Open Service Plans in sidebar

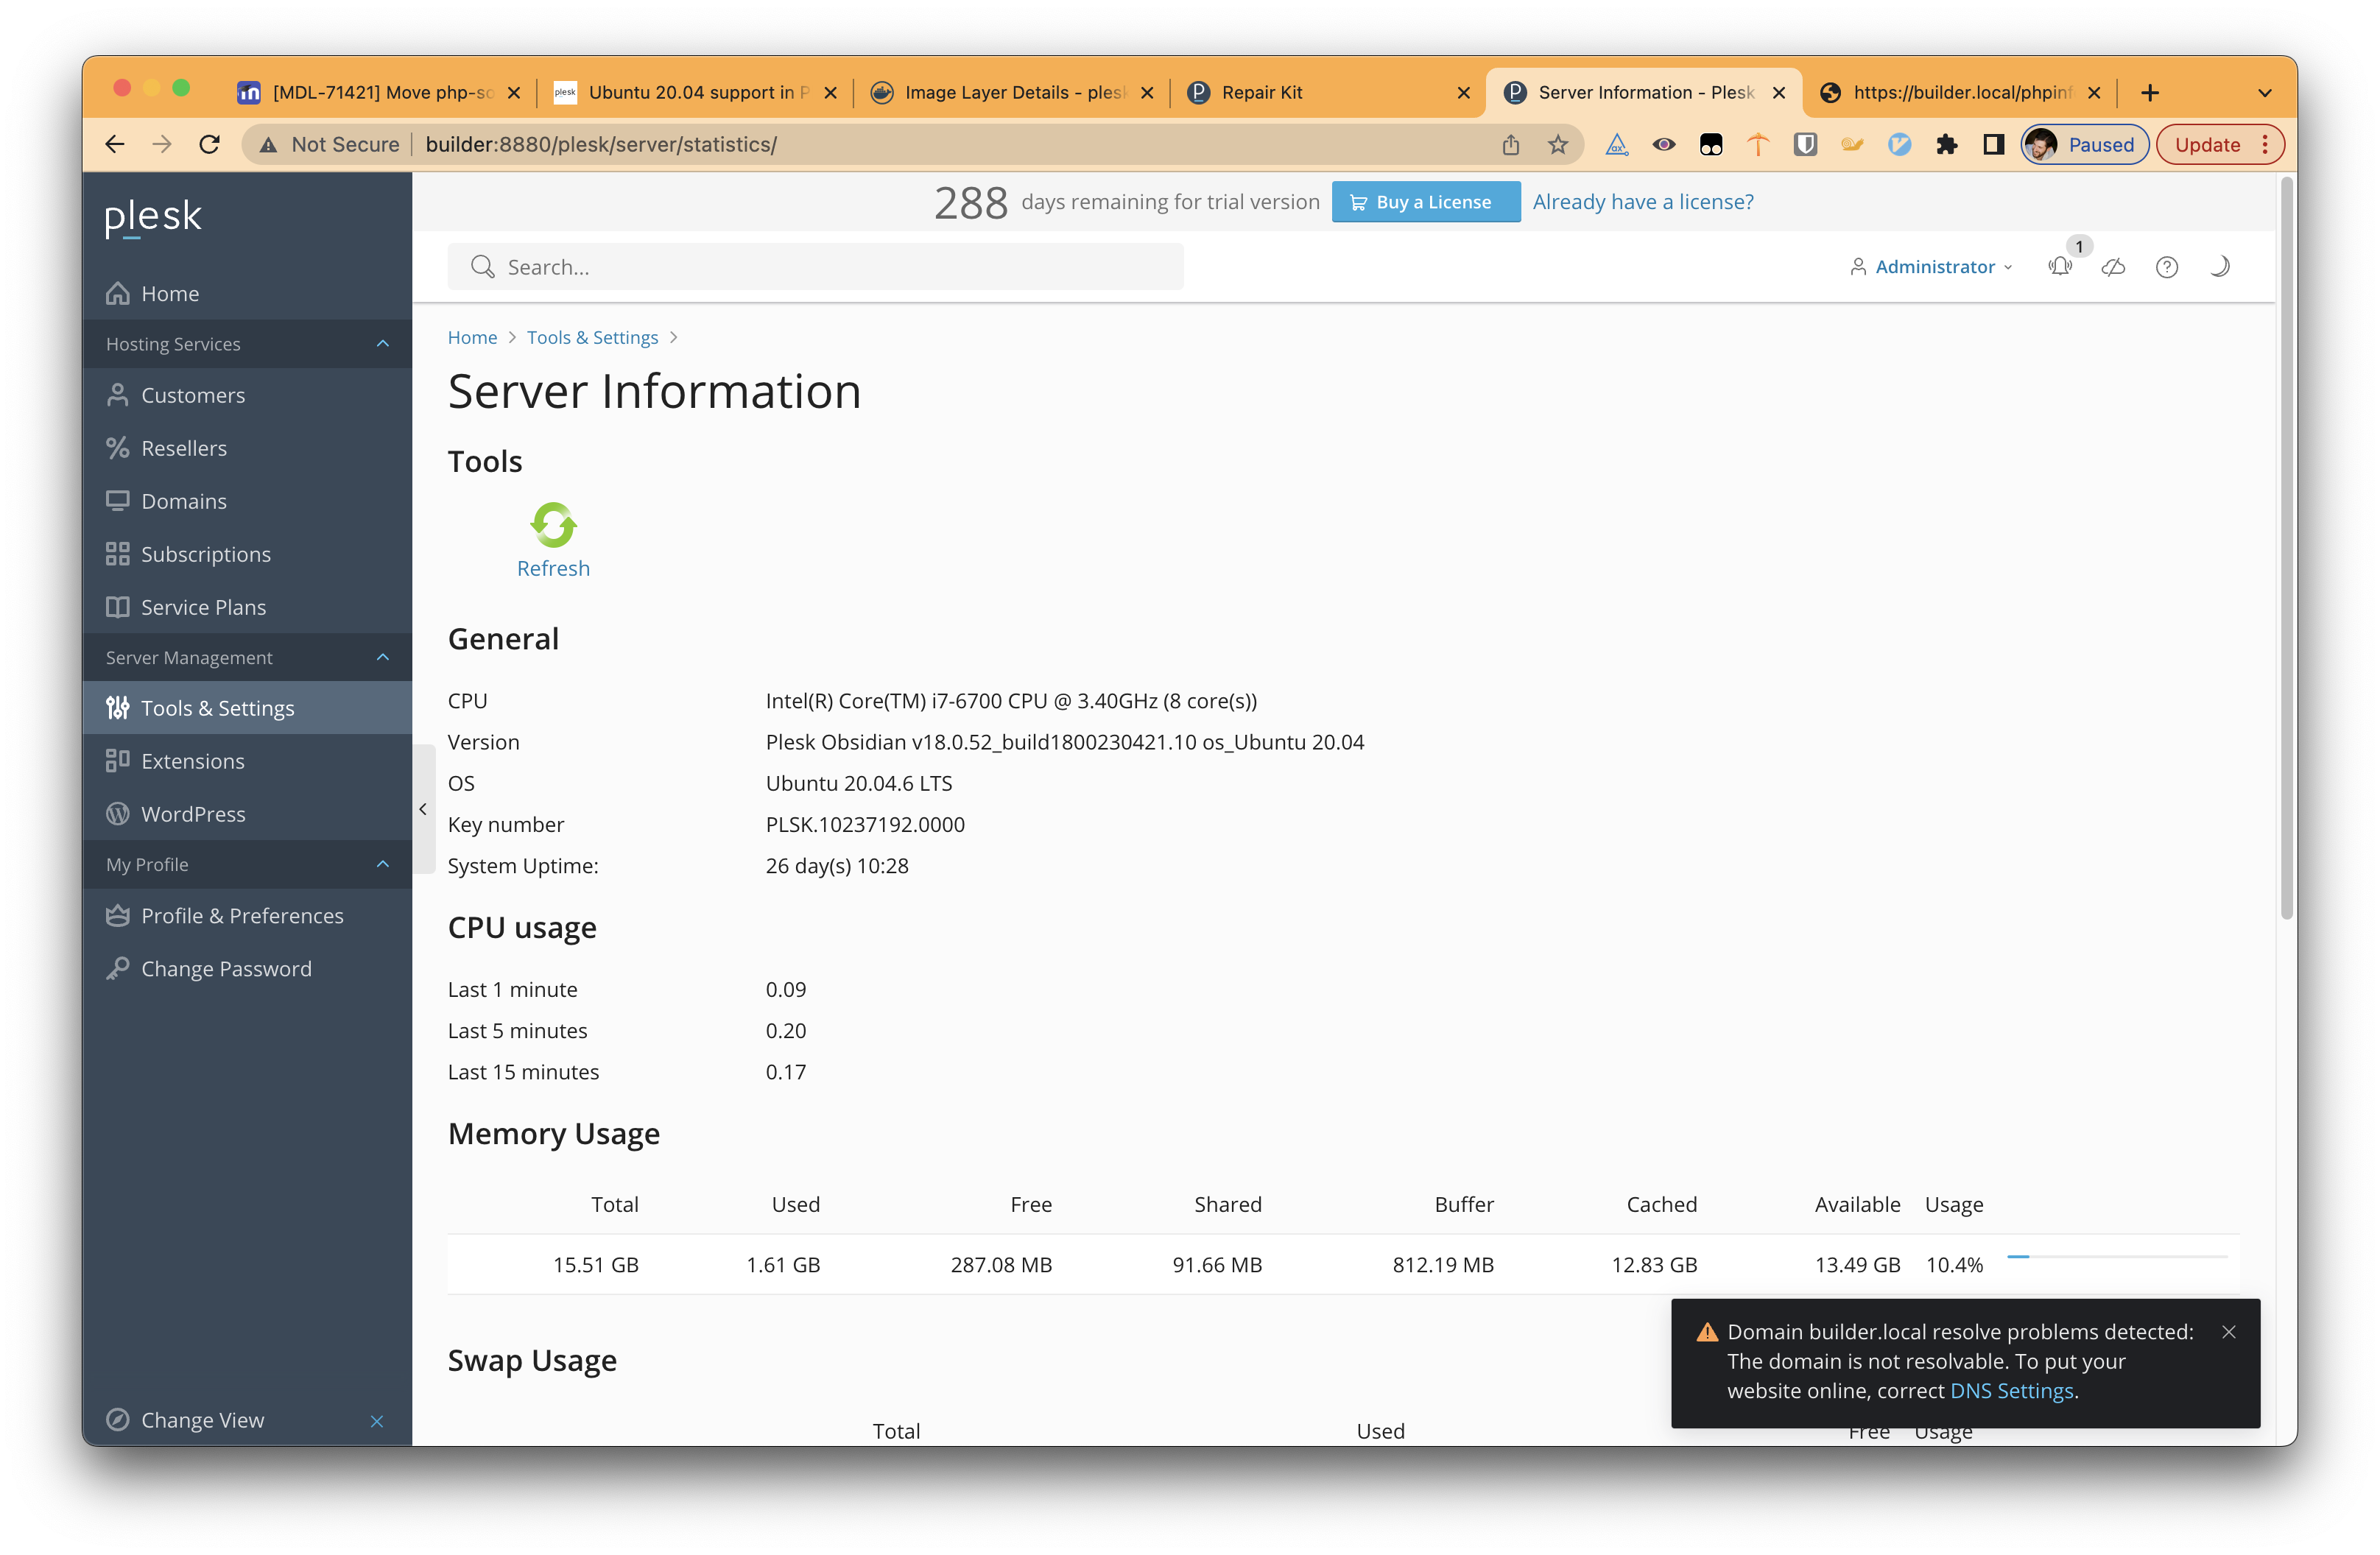pos(247,607)
